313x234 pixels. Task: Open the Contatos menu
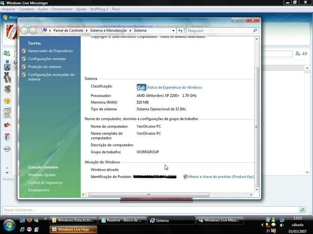click(27, 9)
